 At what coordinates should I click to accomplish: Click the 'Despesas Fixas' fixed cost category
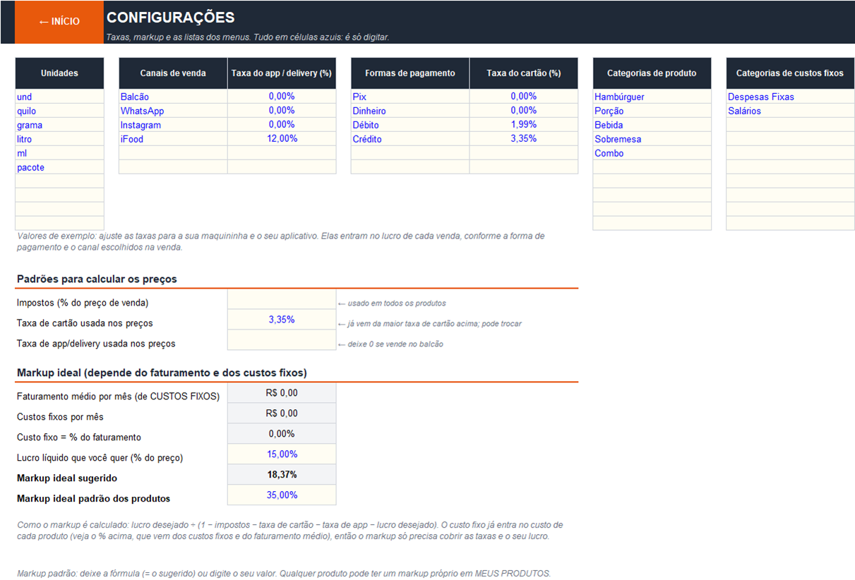(790, 97)
